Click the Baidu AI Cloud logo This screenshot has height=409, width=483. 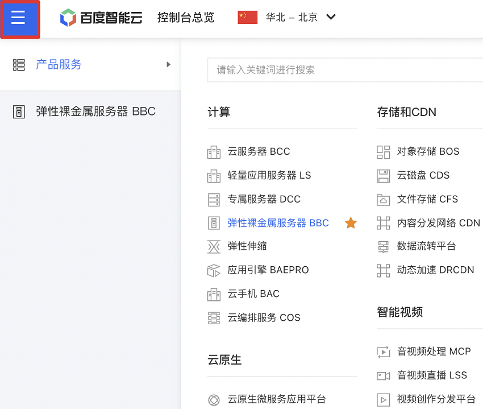pyautogui.click(x=101, y=17)
